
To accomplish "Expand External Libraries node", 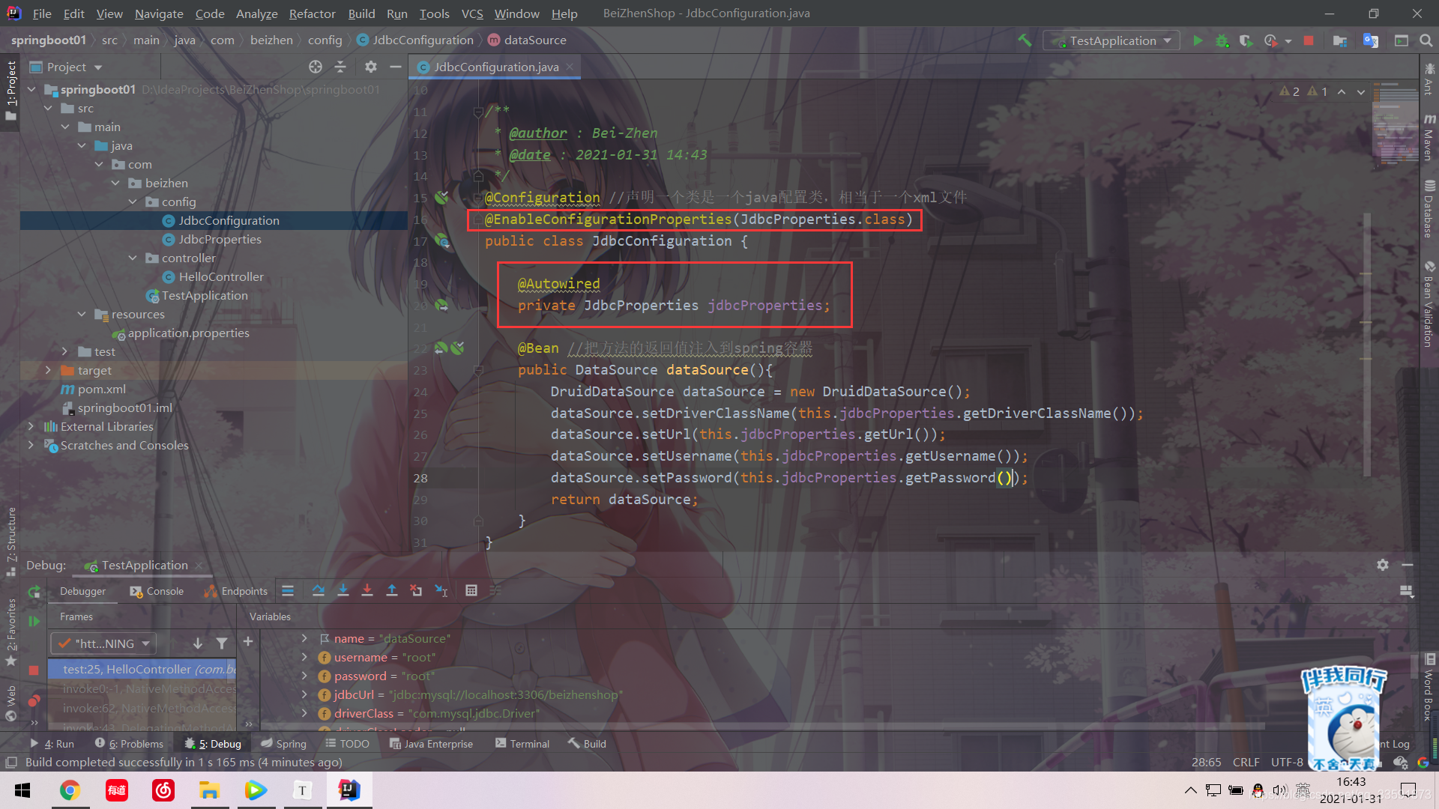I will (x=31, y=427).
